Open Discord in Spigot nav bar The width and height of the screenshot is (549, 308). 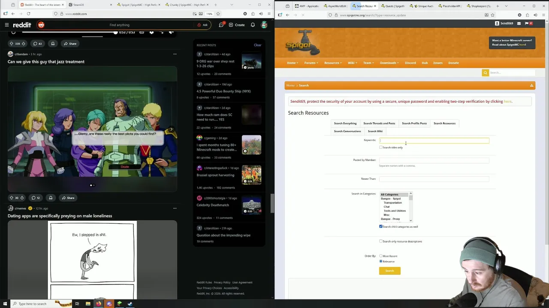pos(410,63)
